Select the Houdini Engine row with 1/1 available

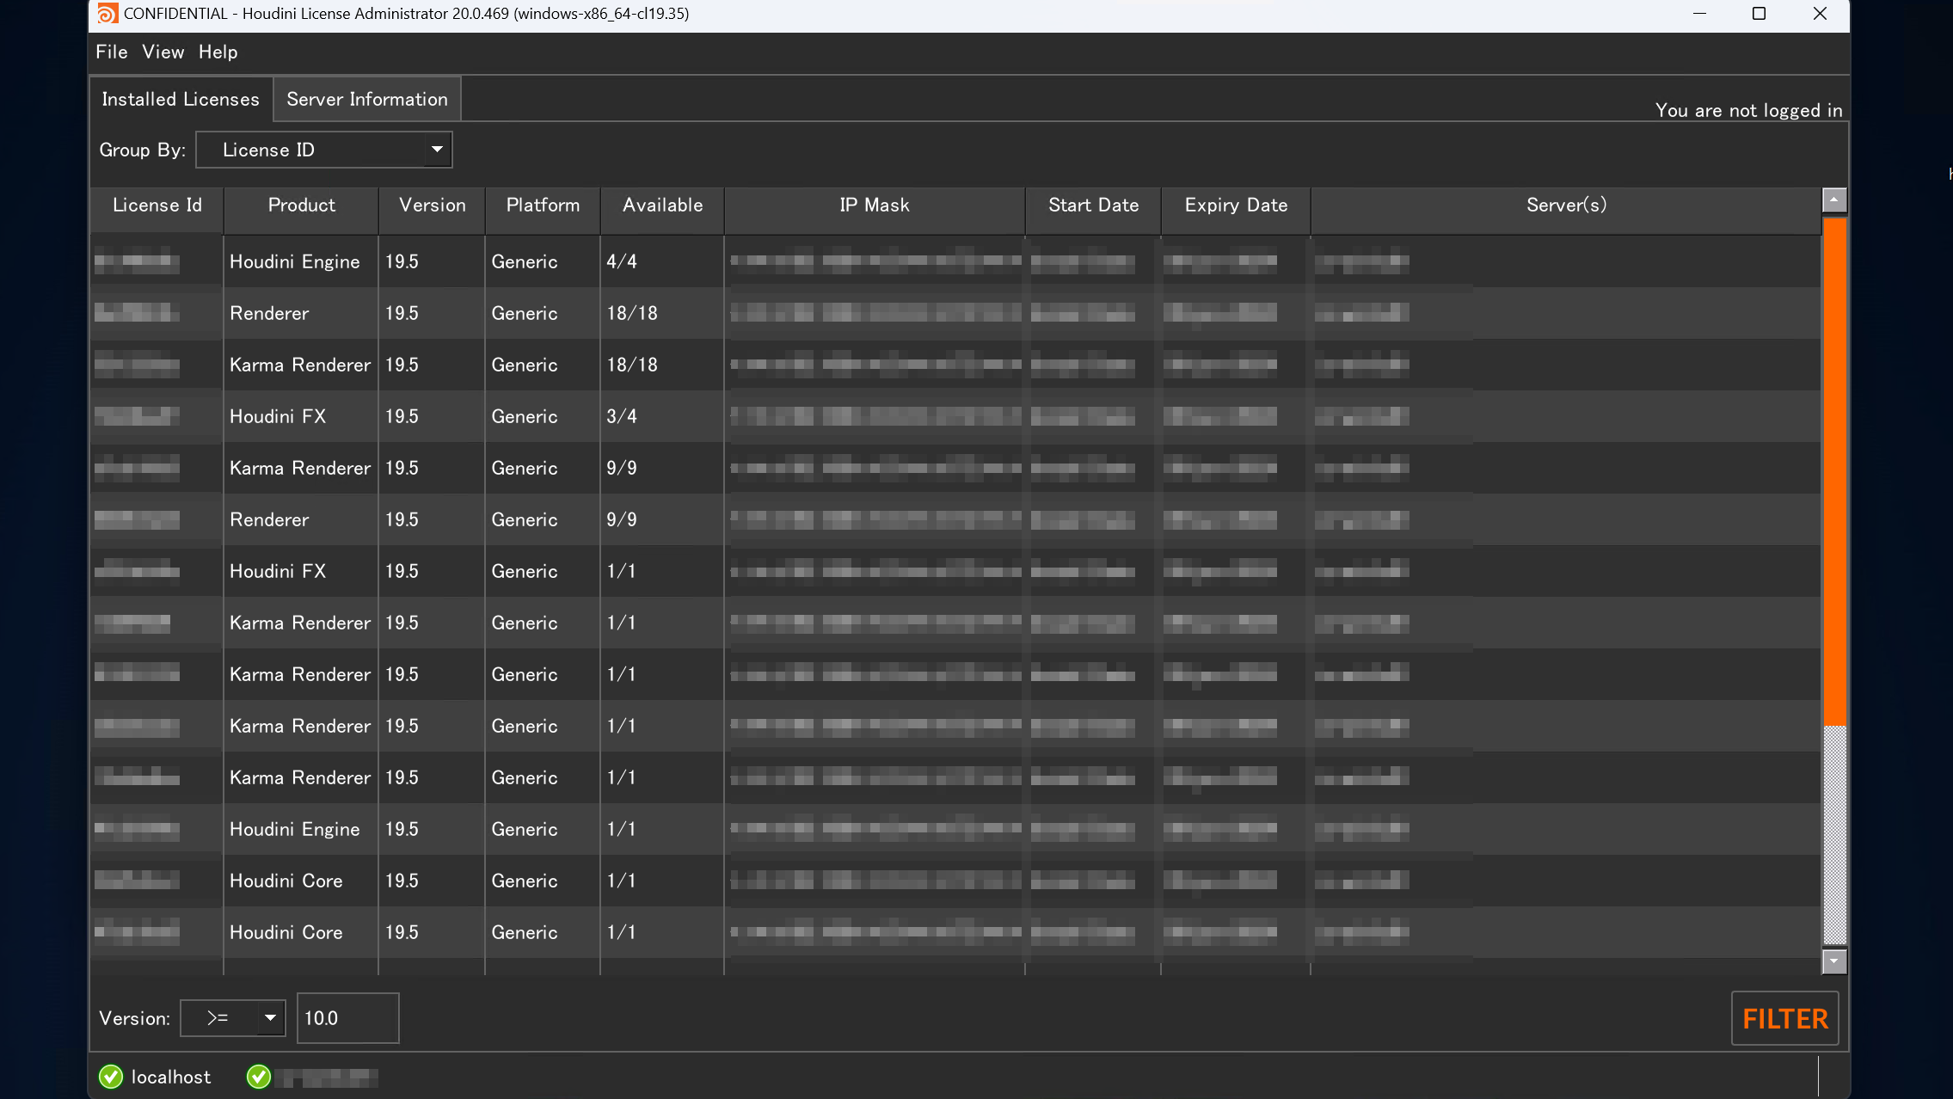[955, 829]
